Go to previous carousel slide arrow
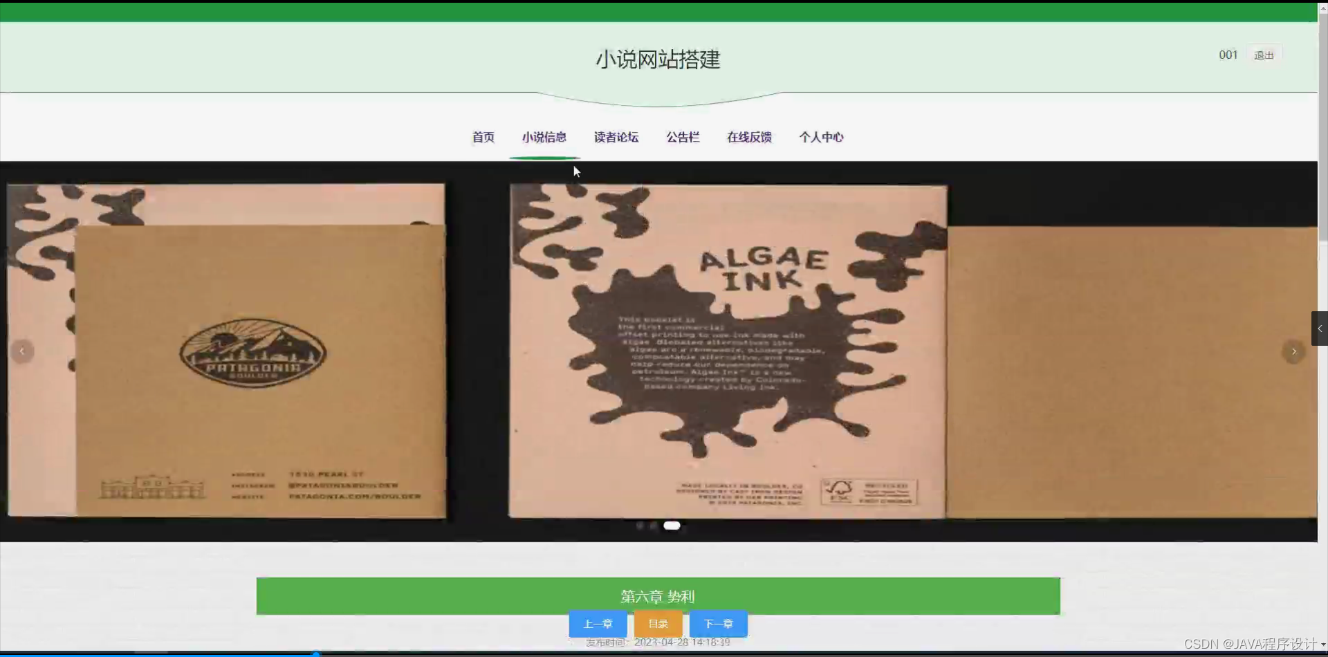The height and width of the screenshot is (657, 1328). click(22, 351)
